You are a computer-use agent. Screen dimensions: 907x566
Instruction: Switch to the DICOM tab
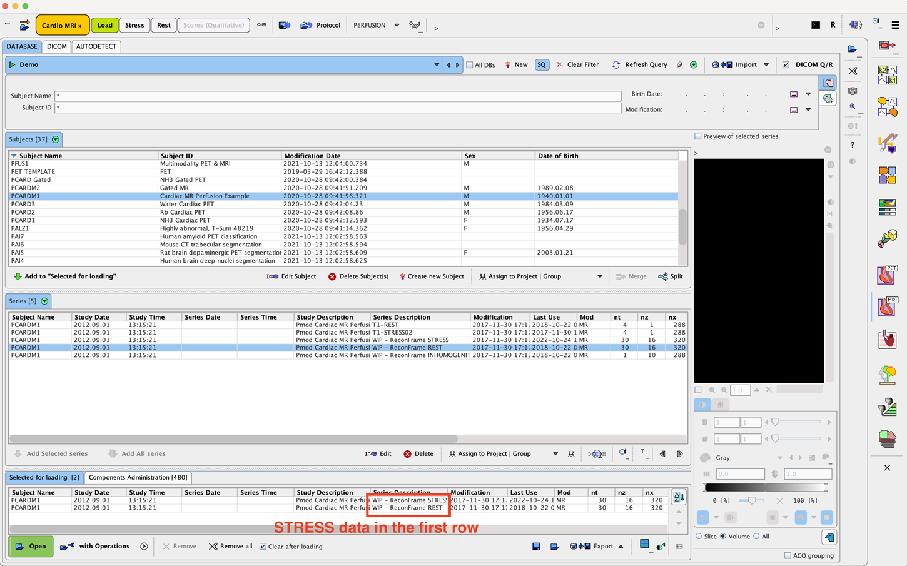(56, 46)
